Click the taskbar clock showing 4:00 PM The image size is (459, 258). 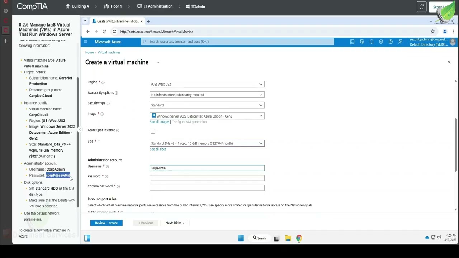[451, 238]
